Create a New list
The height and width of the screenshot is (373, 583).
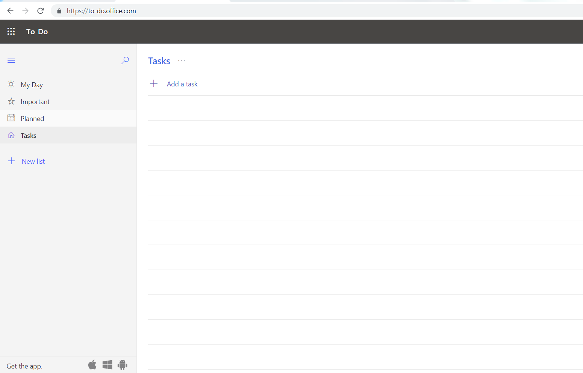33,162
